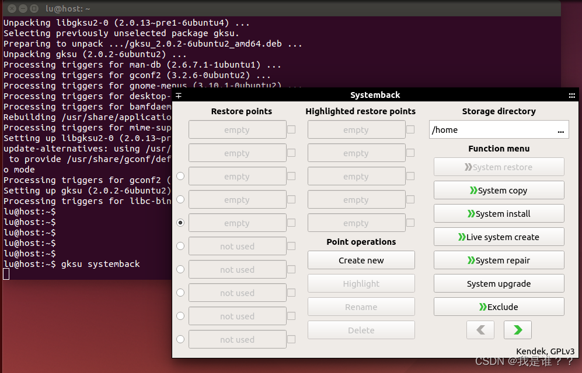The width and height of the screenshot is (582, 373).
Task: Click the terminal cursor block on last line
Action: pyautogui.click(x=6, y=274)
